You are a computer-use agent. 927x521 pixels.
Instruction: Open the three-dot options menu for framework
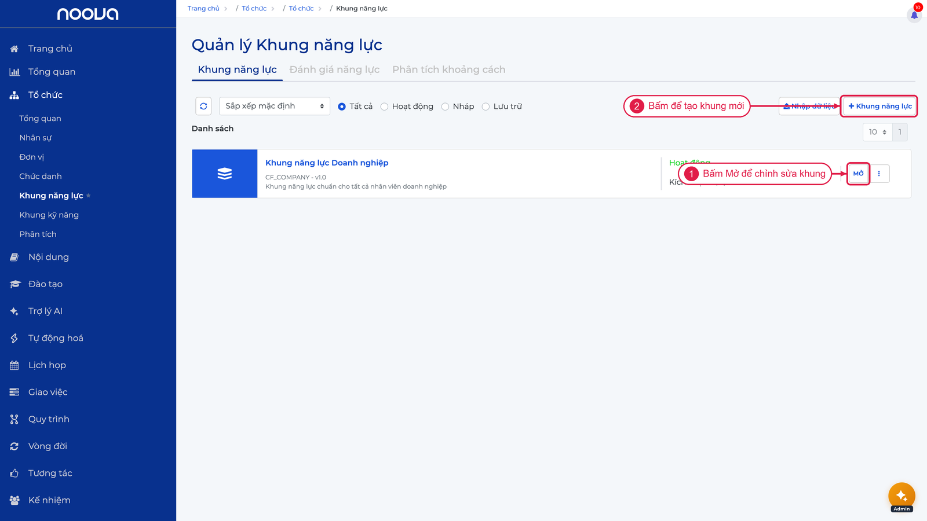pyautogui.click(x=879, y=174)
